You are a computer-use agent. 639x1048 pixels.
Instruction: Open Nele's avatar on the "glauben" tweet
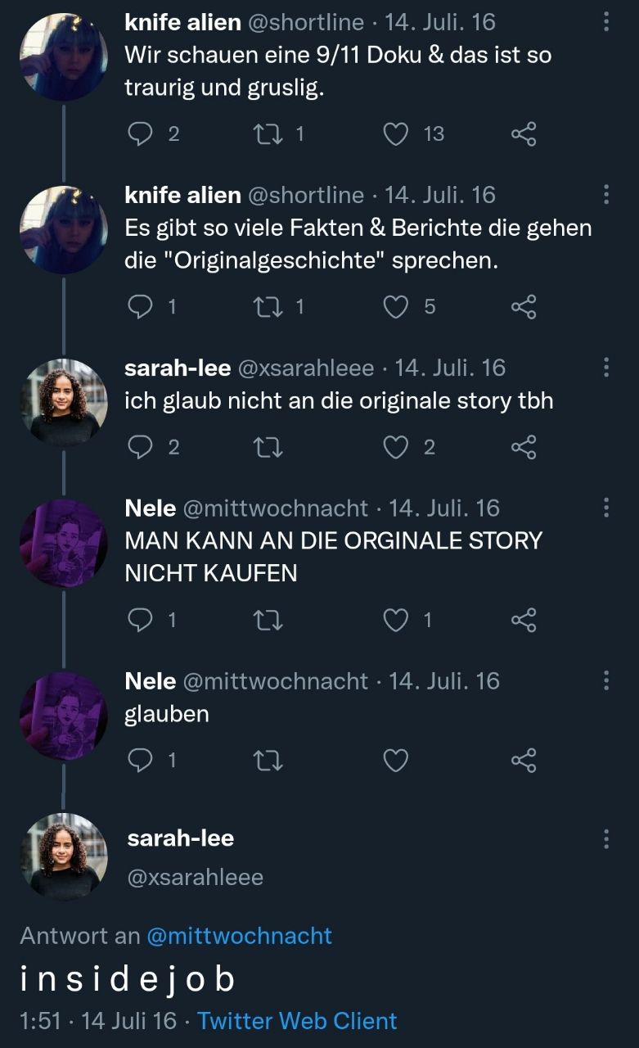pyautogui.click(x=63, y=716)
